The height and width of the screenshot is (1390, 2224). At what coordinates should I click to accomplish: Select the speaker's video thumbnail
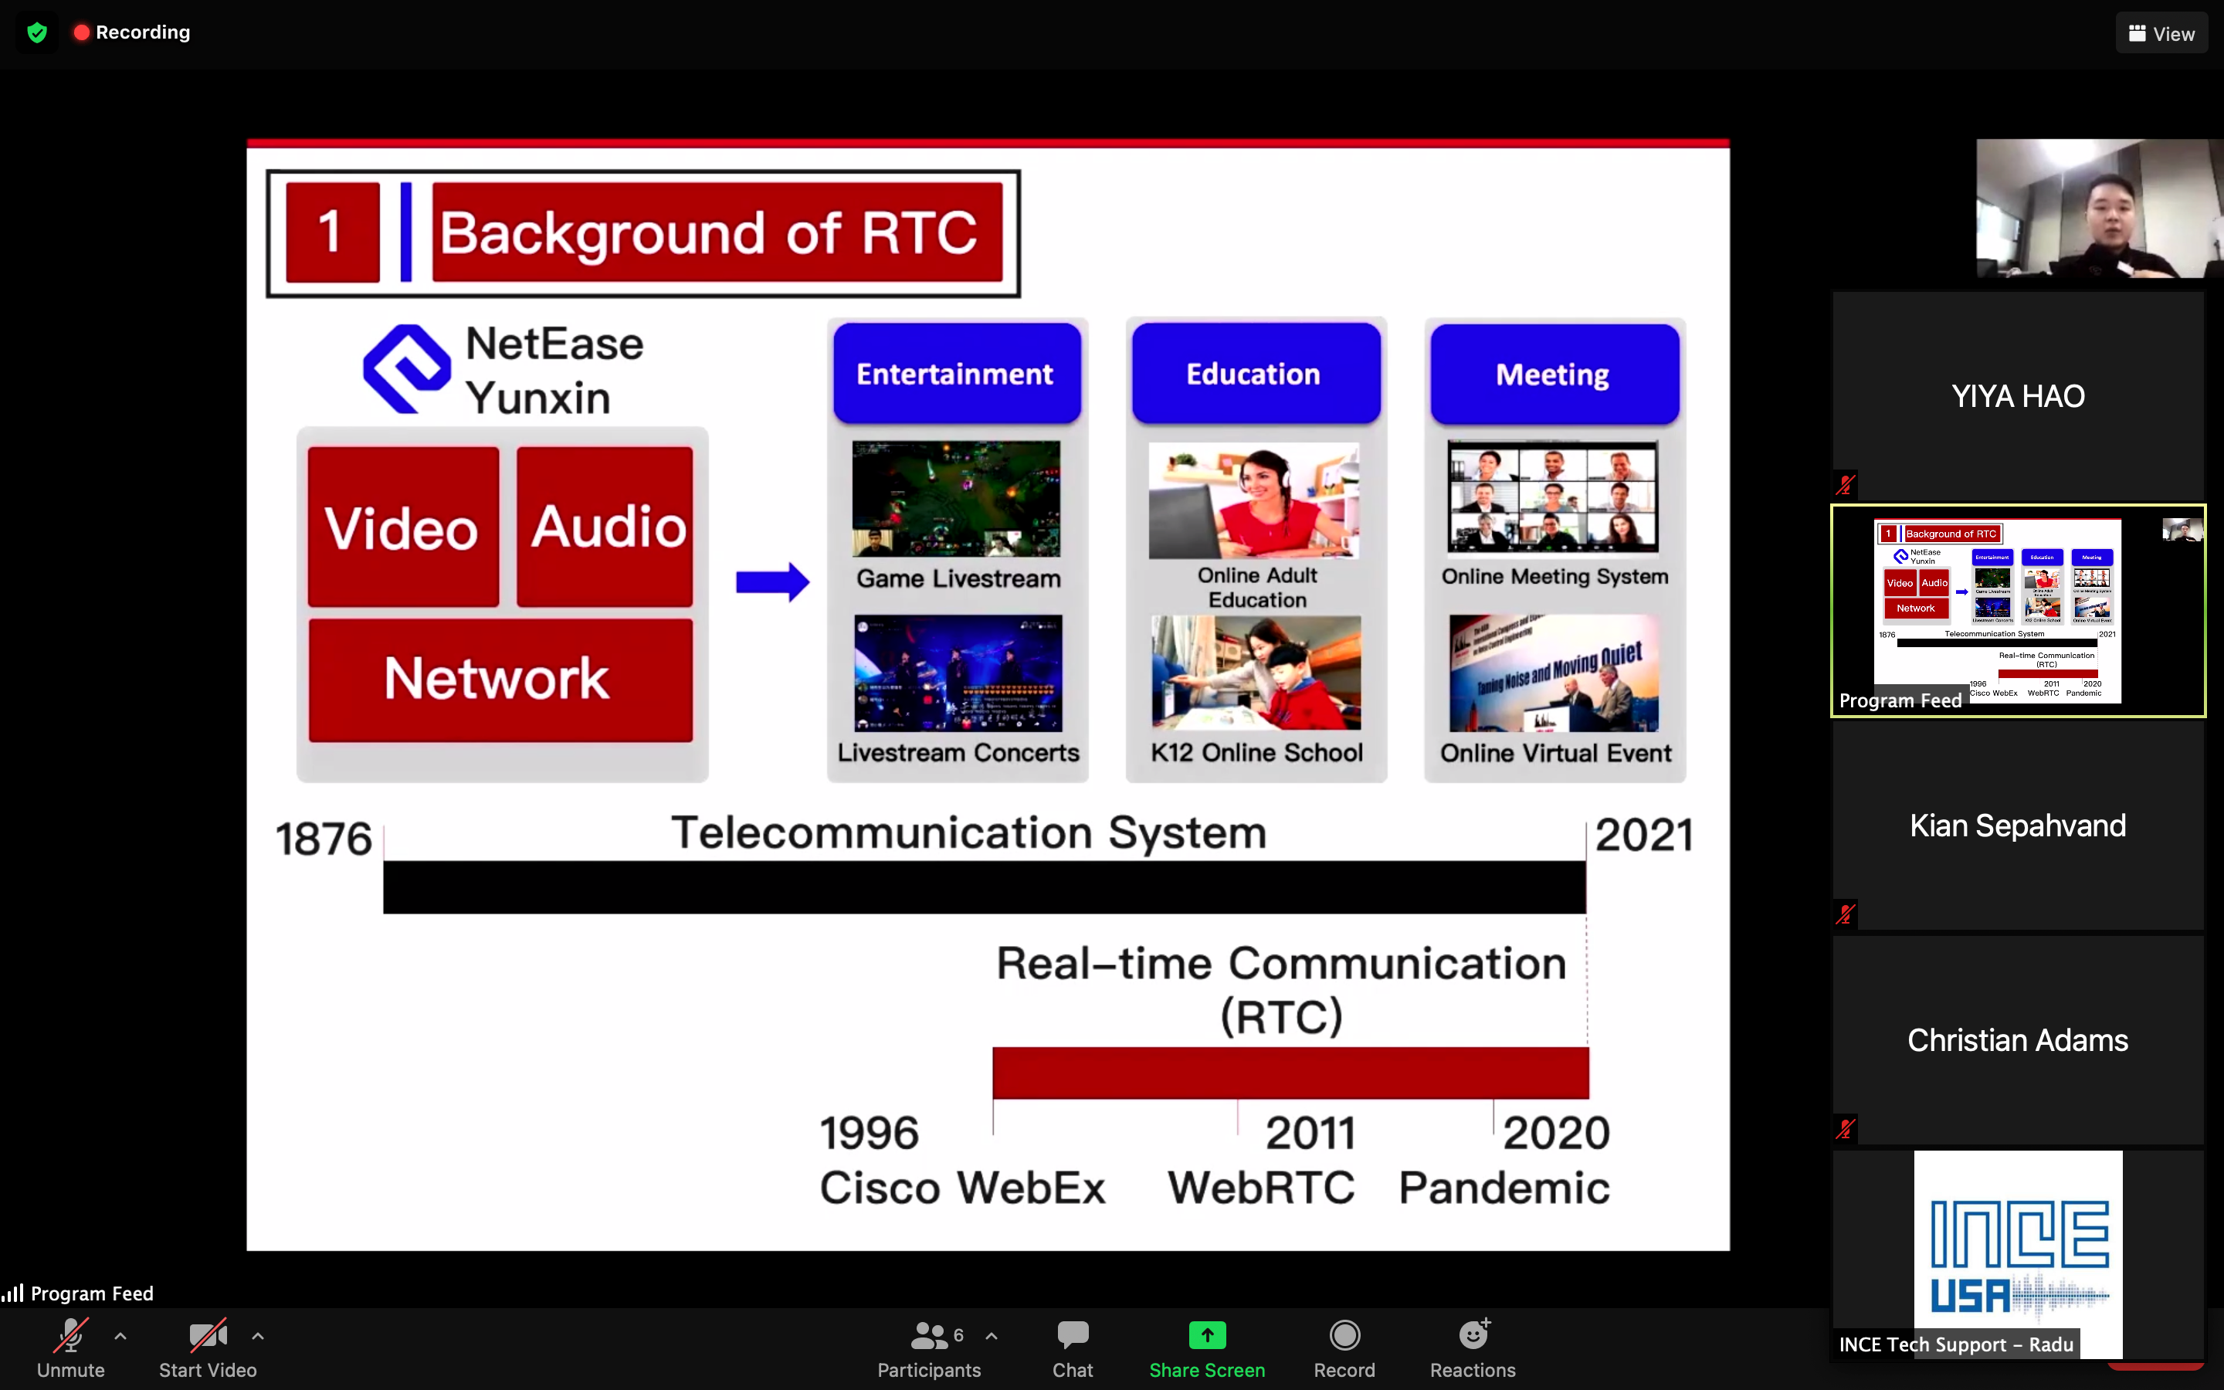2099,208
